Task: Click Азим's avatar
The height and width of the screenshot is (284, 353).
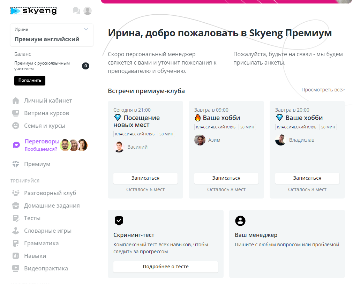Action: pos(200,140)
